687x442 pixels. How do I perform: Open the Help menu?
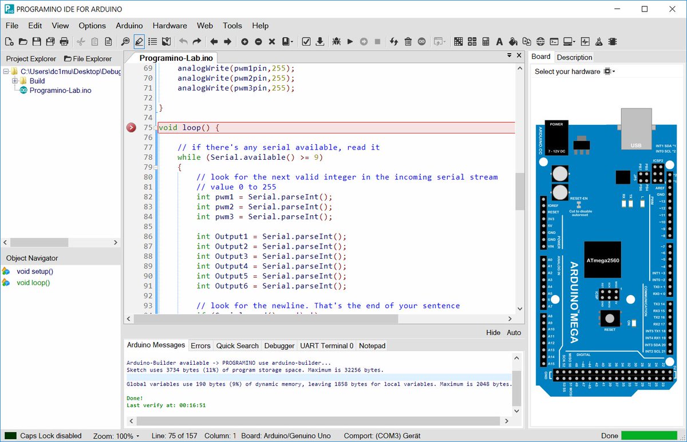260,25
